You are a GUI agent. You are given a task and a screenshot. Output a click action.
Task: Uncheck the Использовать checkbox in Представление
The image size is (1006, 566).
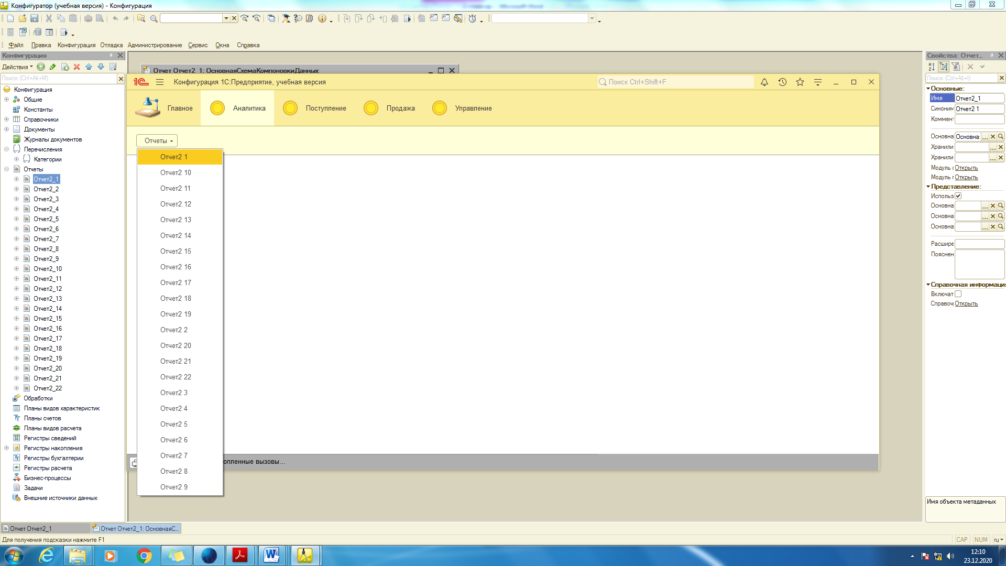point(958,196)
